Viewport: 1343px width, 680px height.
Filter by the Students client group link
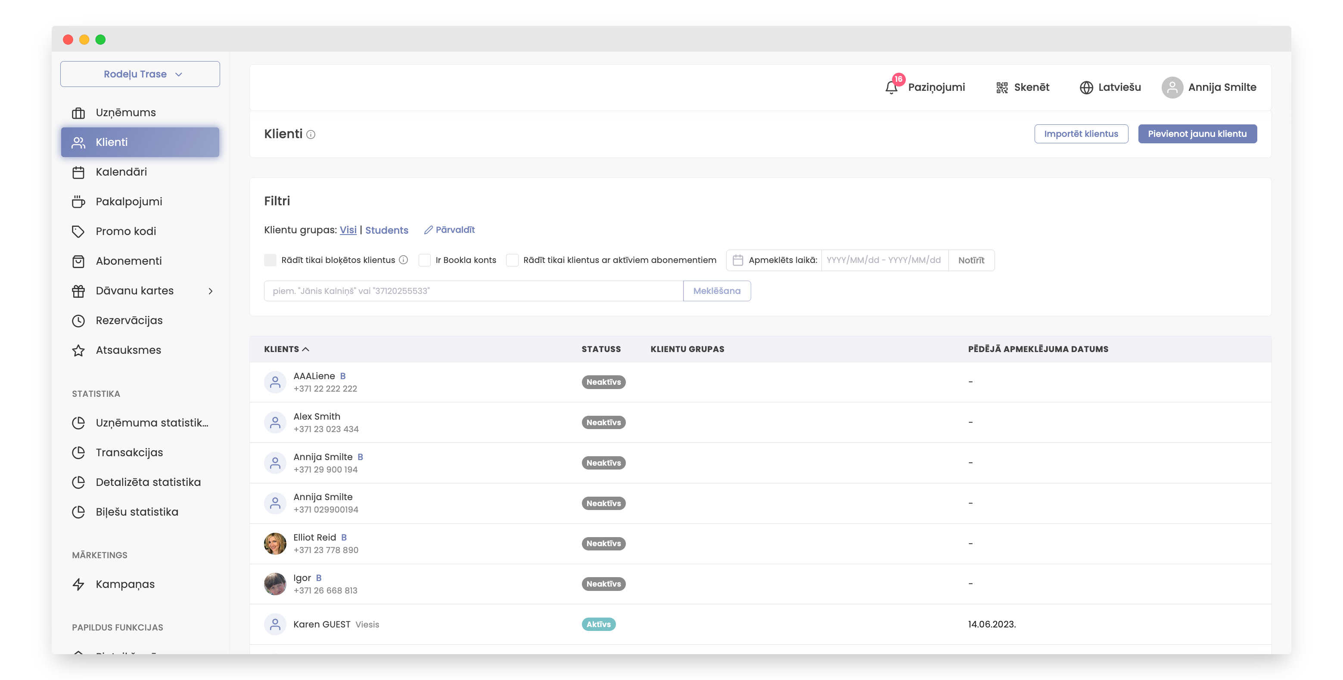(386, 230)
